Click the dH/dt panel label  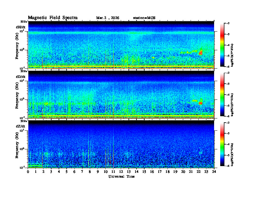pos(21,27)
